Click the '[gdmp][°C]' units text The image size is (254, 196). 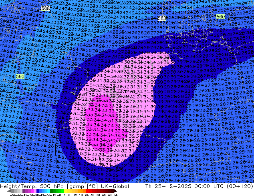pyautogui.click(x=81, y=186)
